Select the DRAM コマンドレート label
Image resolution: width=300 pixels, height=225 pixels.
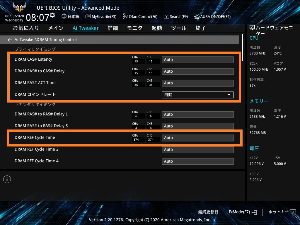coord(35,95)
